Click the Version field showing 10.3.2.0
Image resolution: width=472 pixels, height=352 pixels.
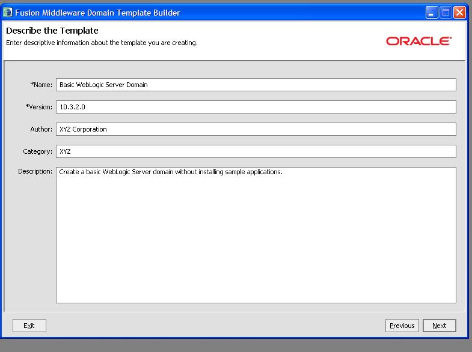point(256,107)
